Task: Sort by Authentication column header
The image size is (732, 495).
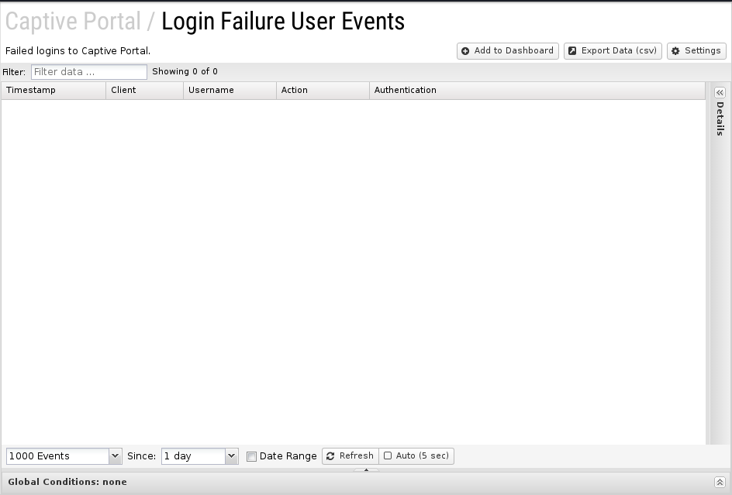Action: (537, 90)
